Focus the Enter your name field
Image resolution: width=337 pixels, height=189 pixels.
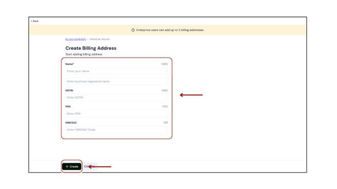[117, 71]
